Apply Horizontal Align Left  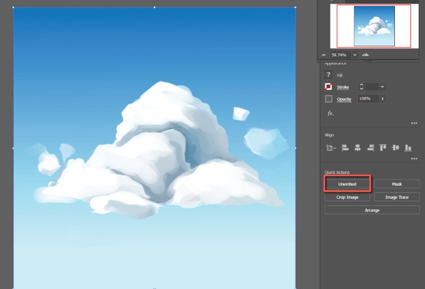click(x=345, y=147)
